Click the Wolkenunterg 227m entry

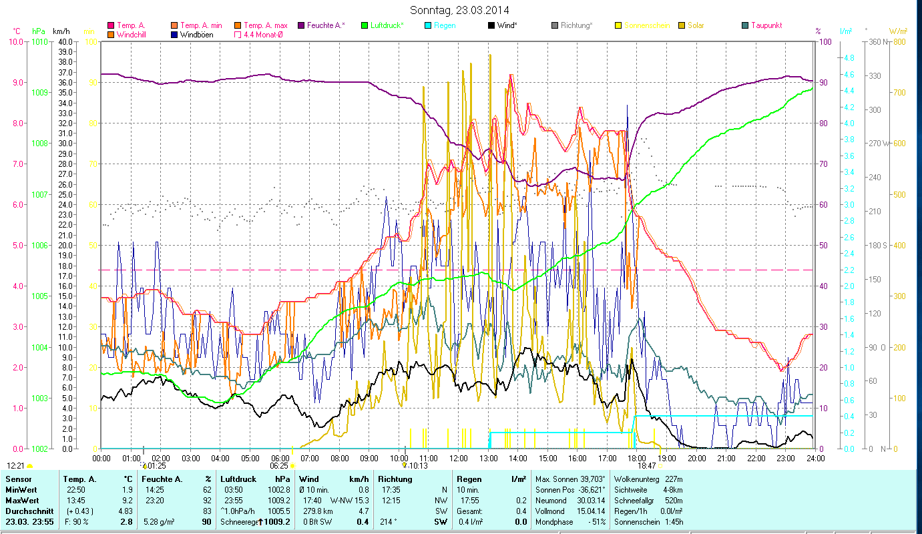click(648, 479)
